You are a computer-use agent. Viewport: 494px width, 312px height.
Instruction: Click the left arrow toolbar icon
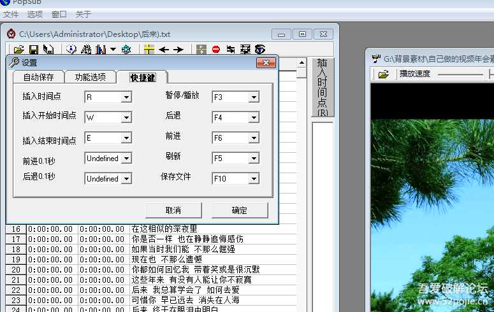(164, 49)
